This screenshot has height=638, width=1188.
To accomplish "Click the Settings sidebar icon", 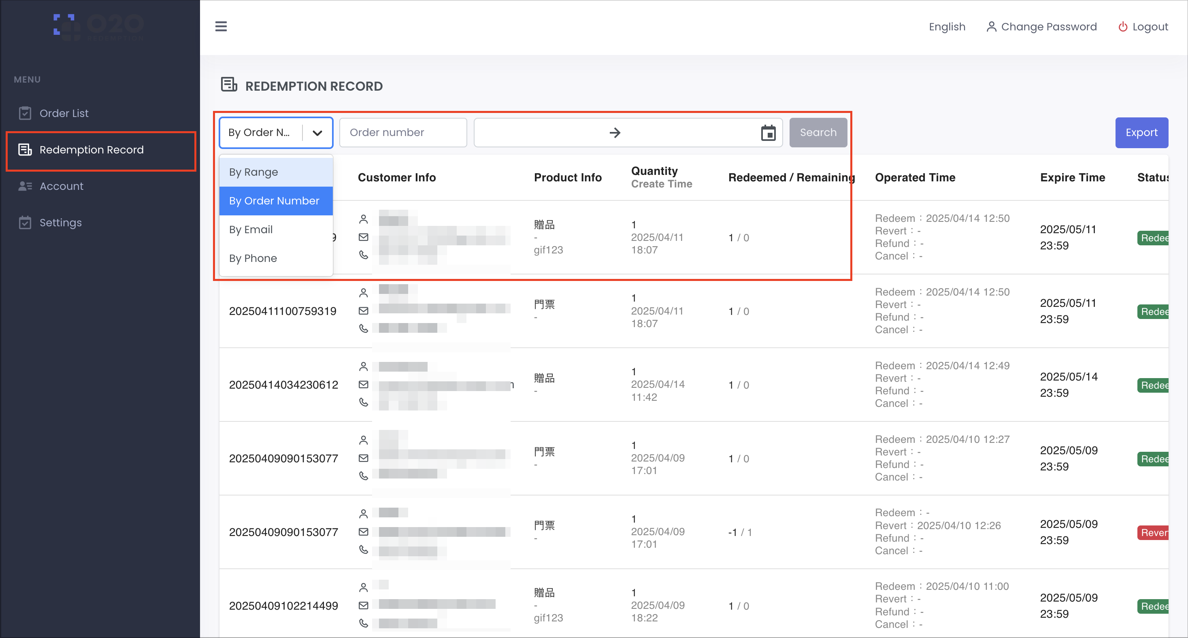I will (x=25, y=222).
